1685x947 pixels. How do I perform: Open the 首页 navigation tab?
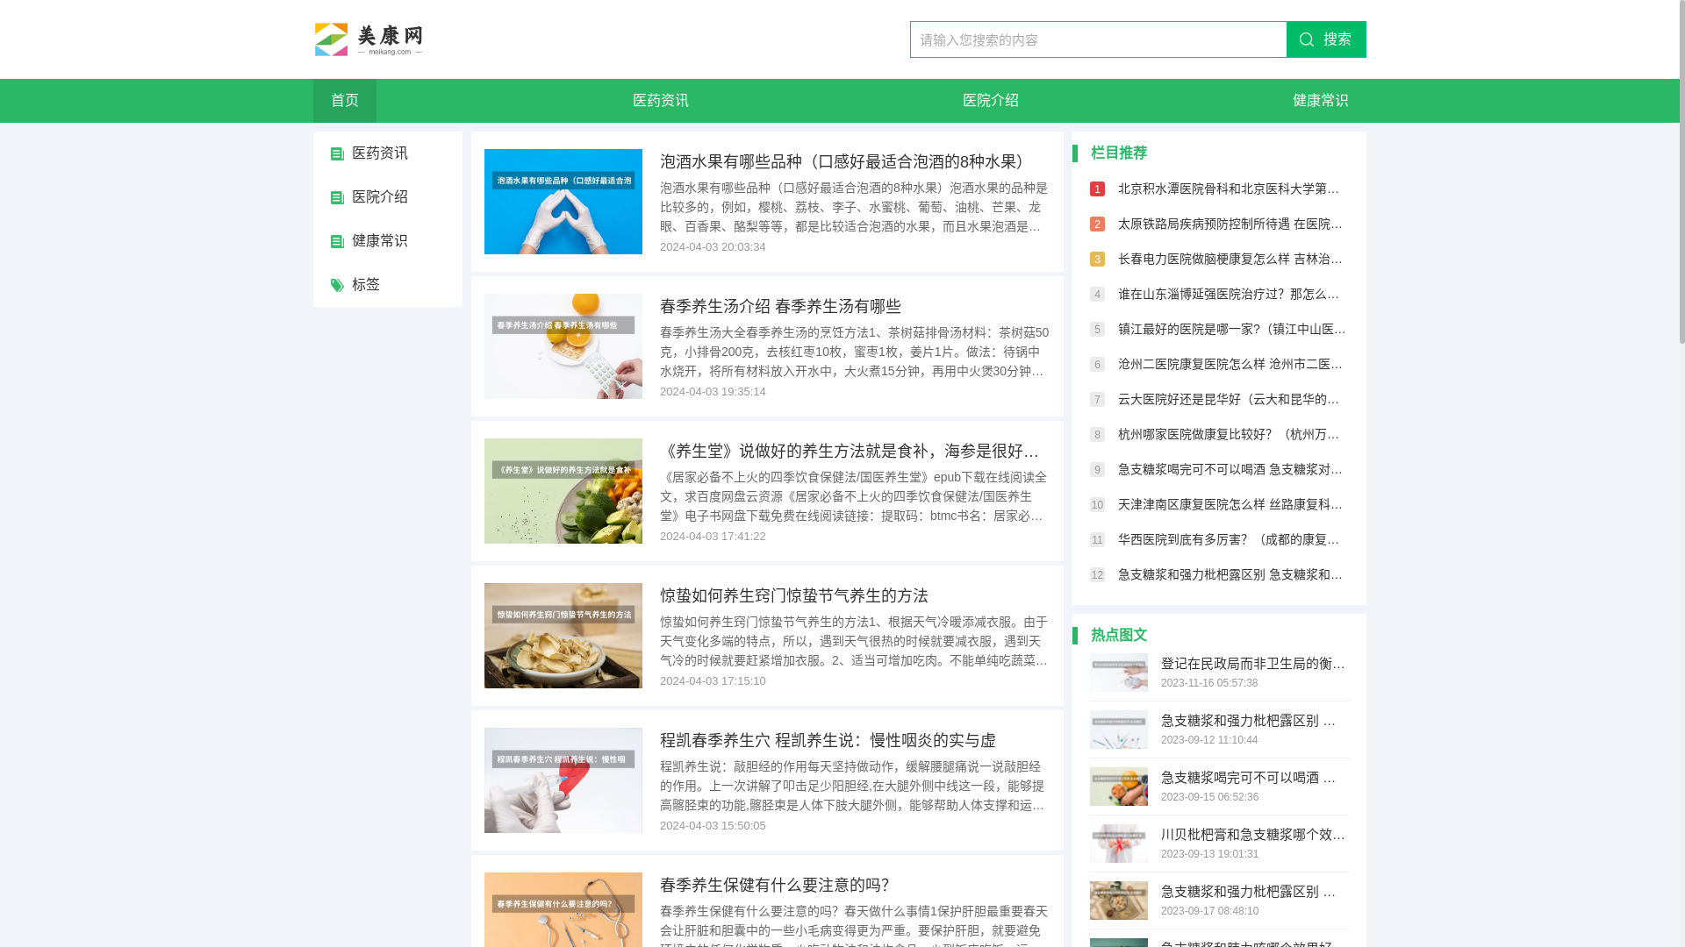[x=345, y=101]
